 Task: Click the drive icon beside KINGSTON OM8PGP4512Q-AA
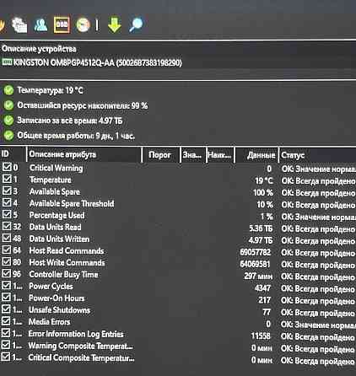click(x=7, y=62)
